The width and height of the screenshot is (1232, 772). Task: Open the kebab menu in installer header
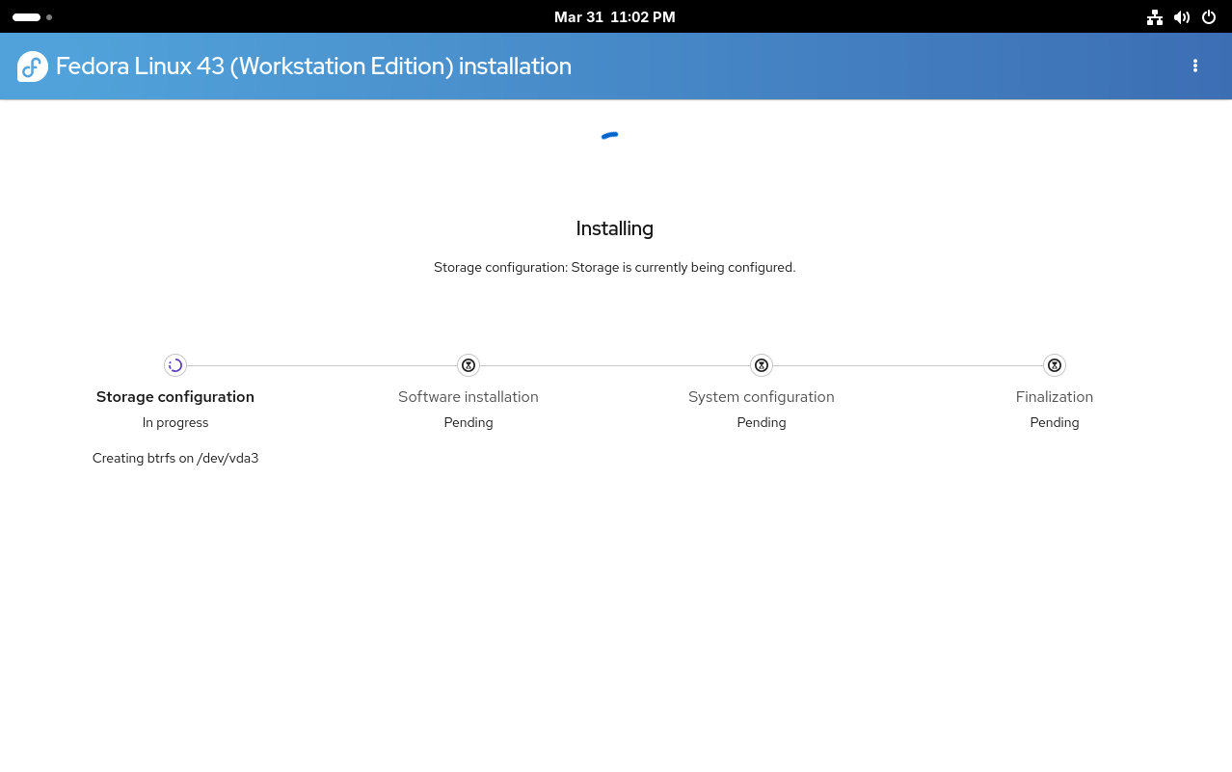(x=1195, y=66)
